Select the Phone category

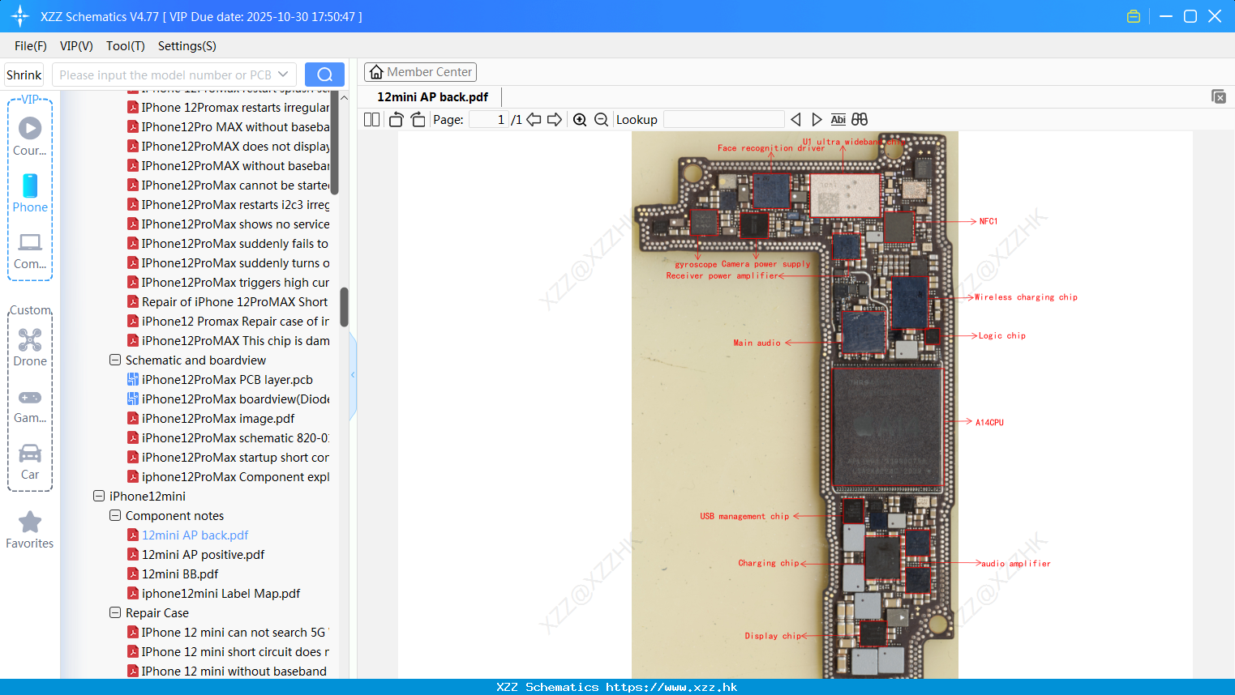pos(30,193)
